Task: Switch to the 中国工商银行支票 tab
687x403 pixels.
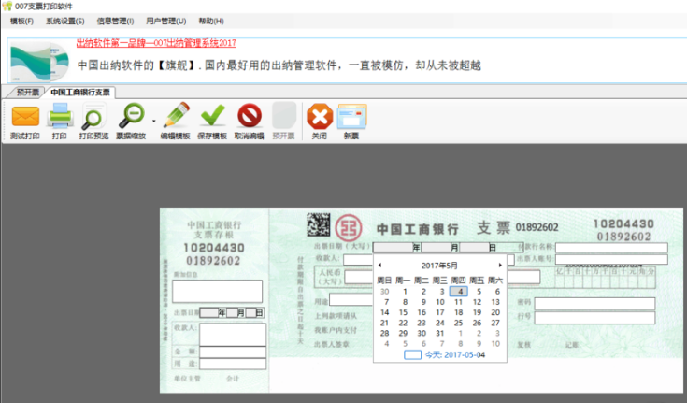Action: [x=80, y=92]
